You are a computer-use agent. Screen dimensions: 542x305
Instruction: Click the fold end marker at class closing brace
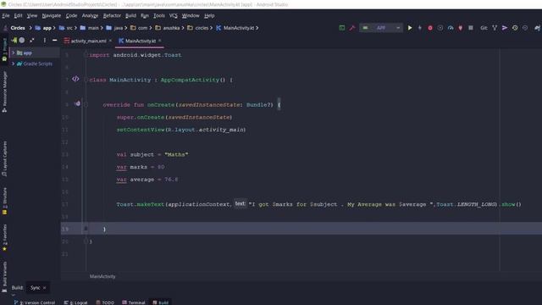click(x=86, y=241)
